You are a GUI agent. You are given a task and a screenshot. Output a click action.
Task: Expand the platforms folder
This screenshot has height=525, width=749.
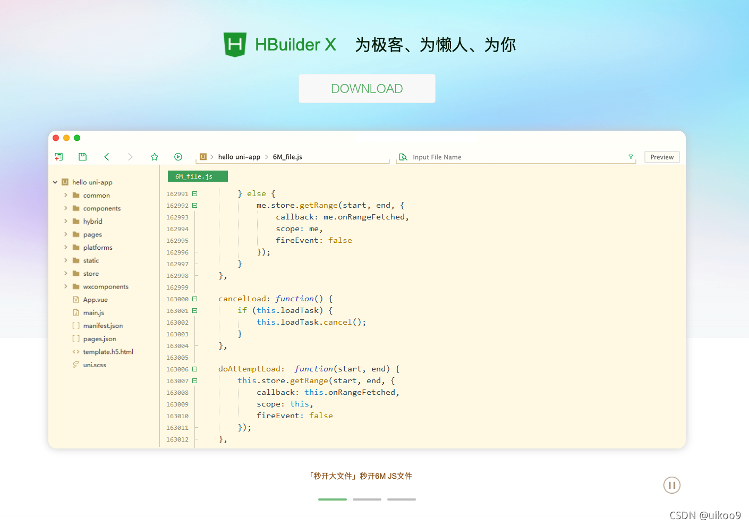(66, 248)
